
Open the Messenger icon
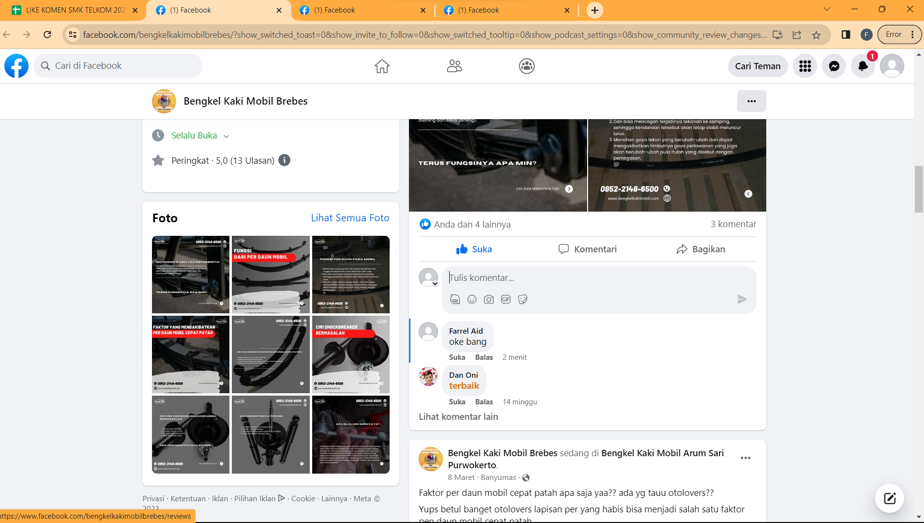click(834, 66)
